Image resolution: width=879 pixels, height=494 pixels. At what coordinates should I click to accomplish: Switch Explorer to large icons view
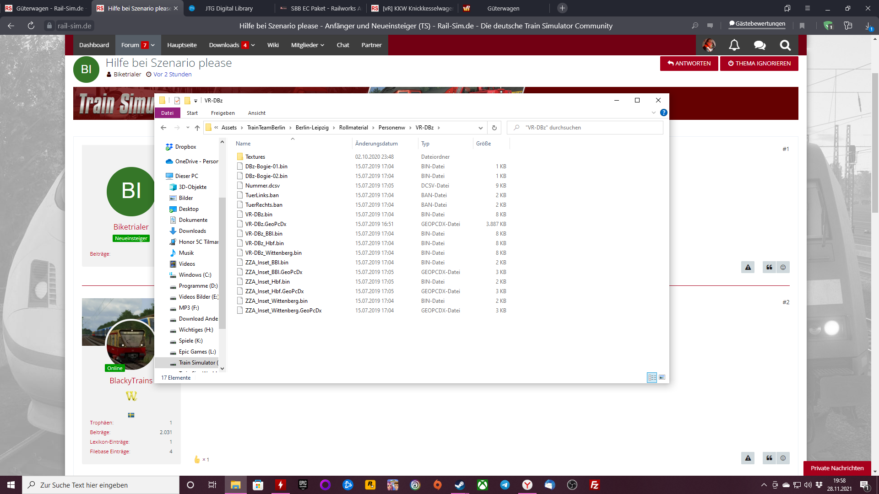tap(662, 377)
